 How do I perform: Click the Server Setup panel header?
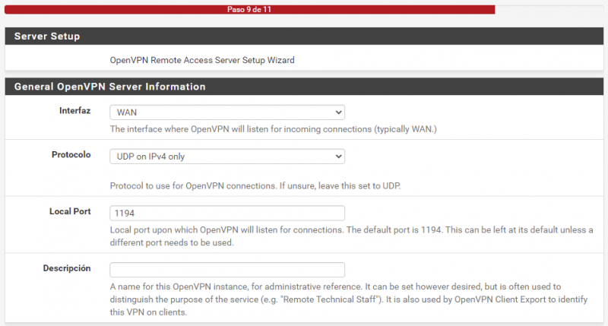coord(47,36)
